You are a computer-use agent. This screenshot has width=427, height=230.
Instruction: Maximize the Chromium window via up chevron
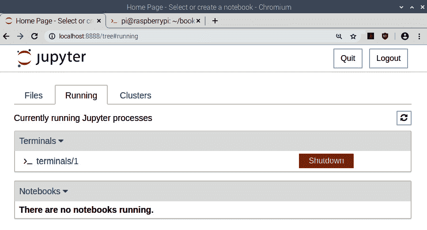pyautogui.click(x=412, y=8)
